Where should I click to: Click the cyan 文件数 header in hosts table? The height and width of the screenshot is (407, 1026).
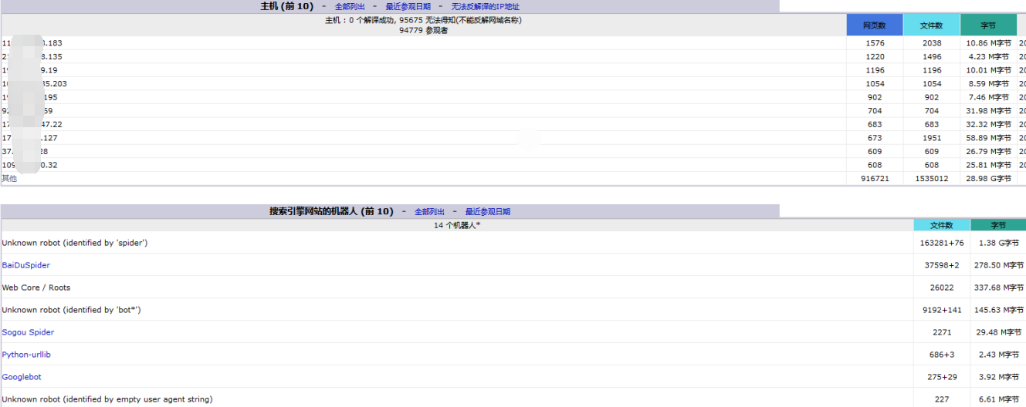point(932,25)
